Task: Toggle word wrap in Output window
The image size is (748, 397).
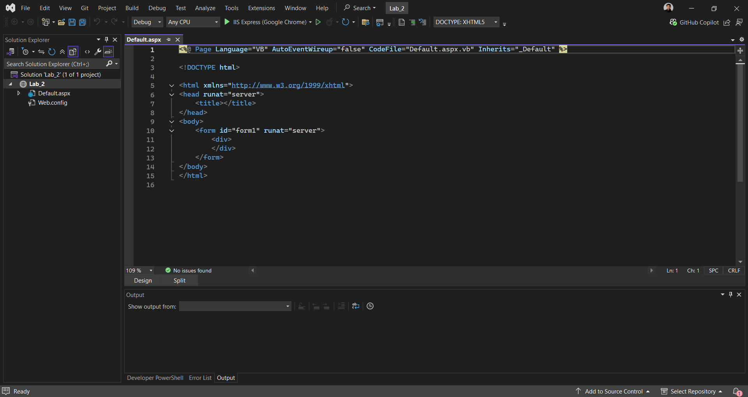Action: tap(356, 306)
